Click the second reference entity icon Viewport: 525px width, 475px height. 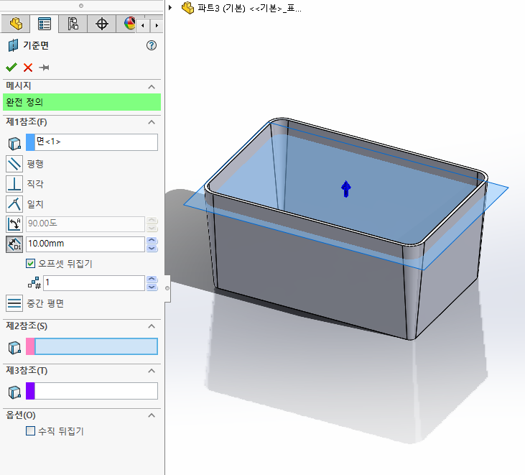coord(14,347)
